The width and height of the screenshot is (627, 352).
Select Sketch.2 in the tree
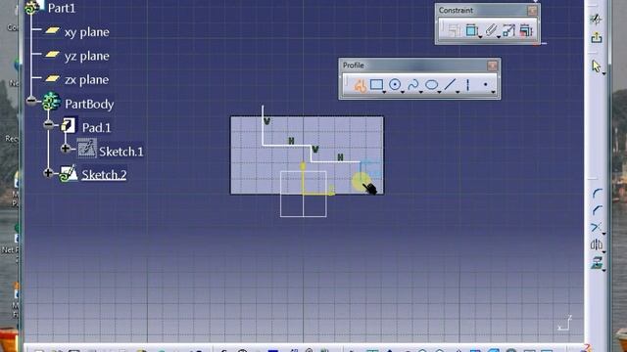(104, 175)
